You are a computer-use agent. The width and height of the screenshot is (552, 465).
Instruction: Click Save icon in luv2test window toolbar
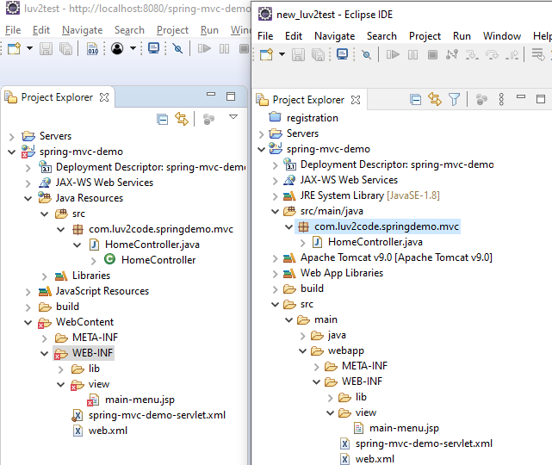pos(46,48)
